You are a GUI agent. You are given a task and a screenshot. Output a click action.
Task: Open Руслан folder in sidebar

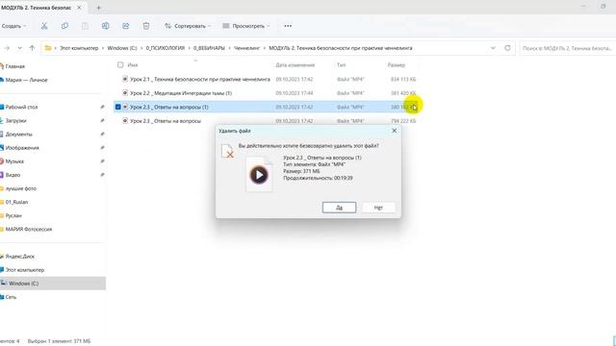tap(13, 215)
